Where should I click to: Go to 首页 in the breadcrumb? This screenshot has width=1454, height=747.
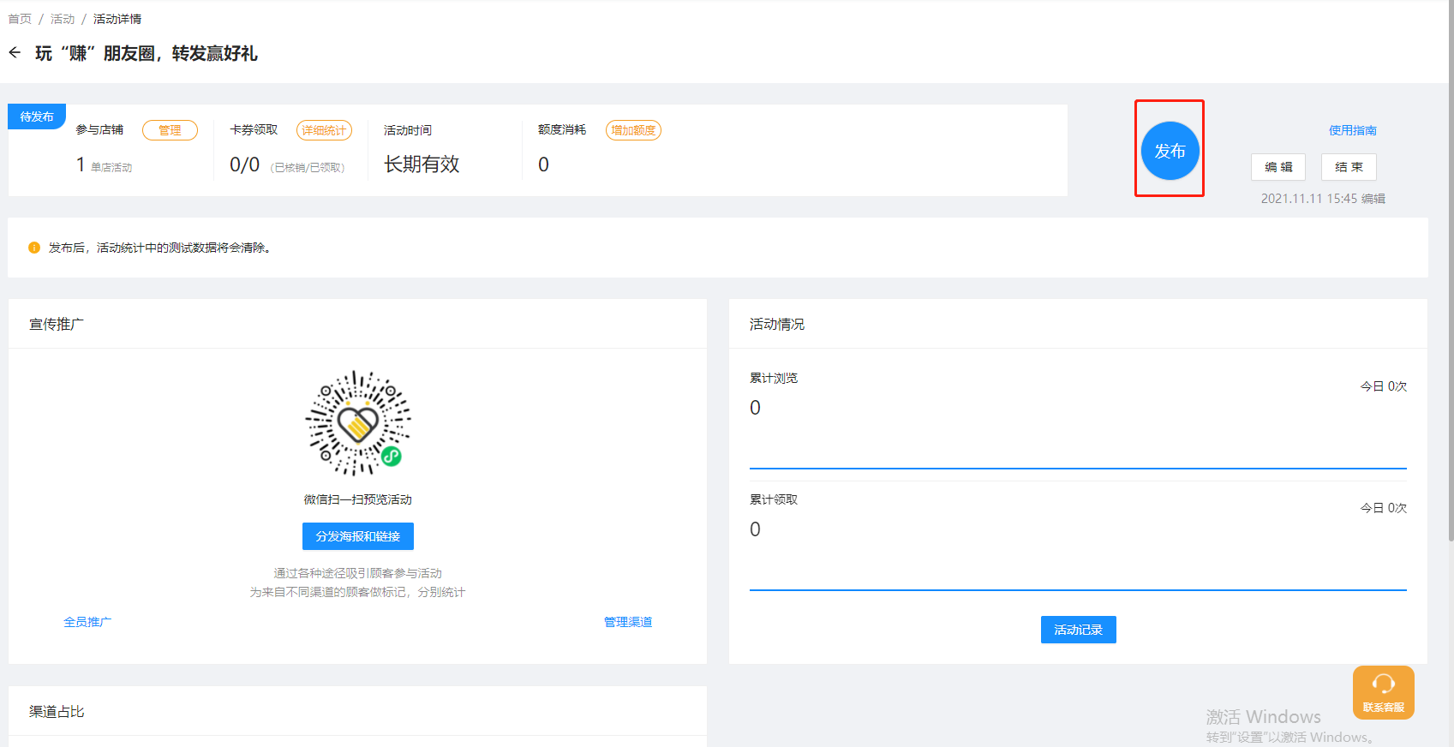tap(20, 19)
